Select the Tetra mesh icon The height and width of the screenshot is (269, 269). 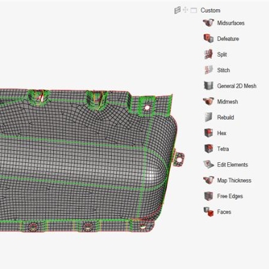coord(208,149)
